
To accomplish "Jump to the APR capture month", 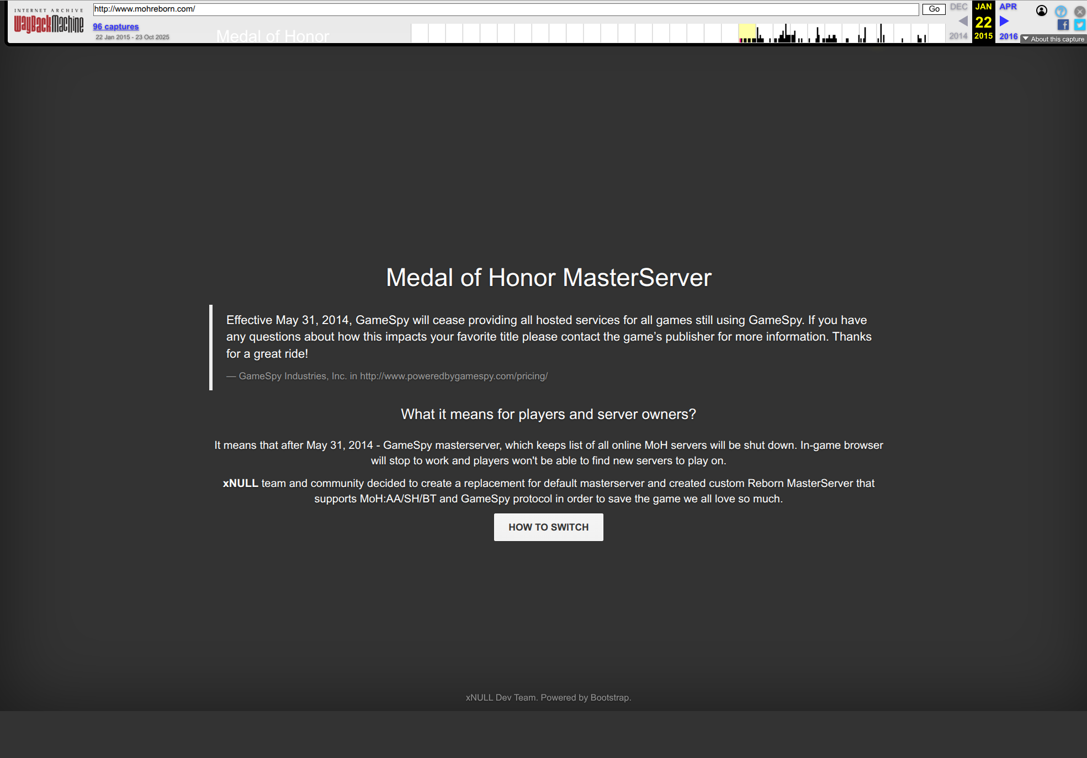I will (x=1008, y=7).
